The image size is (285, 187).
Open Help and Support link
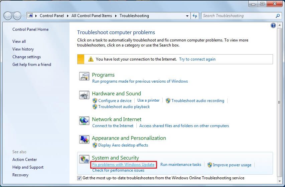pos(28,167)
